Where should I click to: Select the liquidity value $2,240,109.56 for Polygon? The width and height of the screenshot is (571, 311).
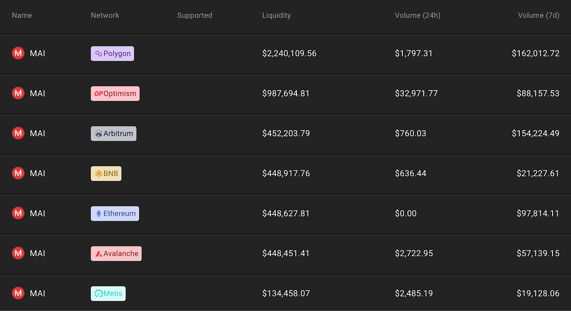coord(289,53)
